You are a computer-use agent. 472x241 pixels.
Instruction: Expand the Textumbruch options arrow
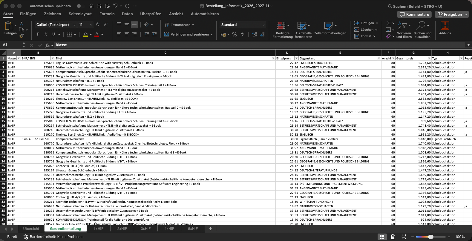tap(193, 25)
